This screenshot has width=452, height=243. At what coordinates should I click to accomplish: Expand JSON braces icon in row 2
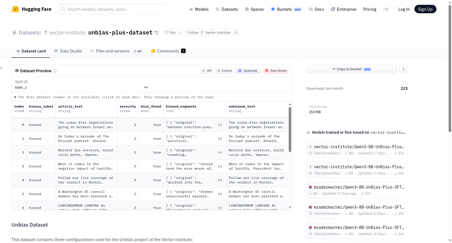pos(220,152)
